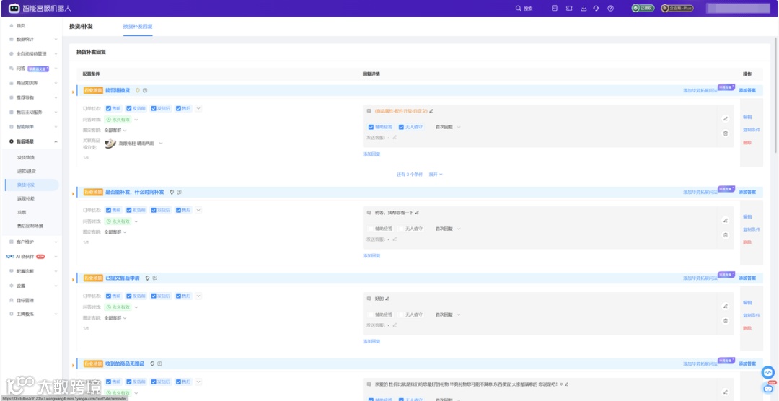Click the search magnifier in the top bar
Image resolution: width=779 pixels, height=401 pixels.
[x=518, y=9]
